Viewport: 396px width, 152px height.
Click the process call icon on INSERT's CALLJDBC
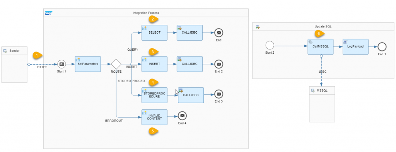[179, 59]
